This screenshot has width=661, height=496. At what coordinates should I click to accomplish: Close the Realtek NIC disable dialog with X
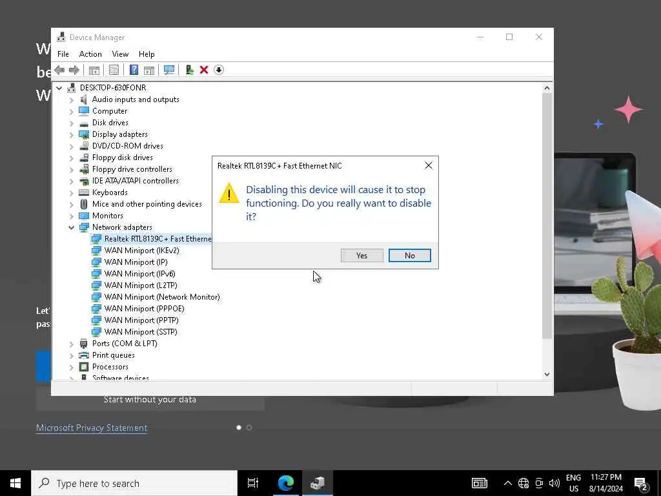[429, 165]
